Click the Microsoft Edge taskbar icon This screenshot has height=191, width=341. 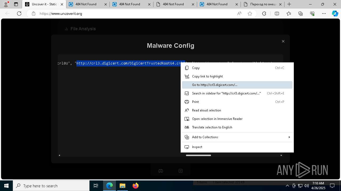[109, 186]
